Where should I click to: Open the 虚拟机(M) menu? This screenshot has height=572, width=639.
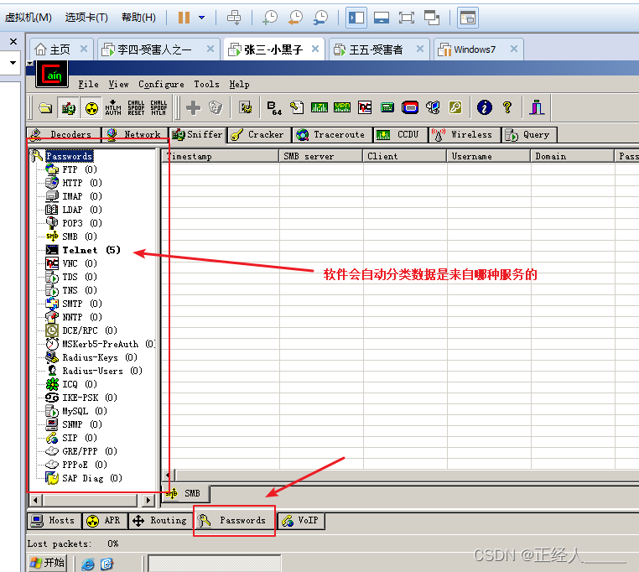click(x=29, y=18)
